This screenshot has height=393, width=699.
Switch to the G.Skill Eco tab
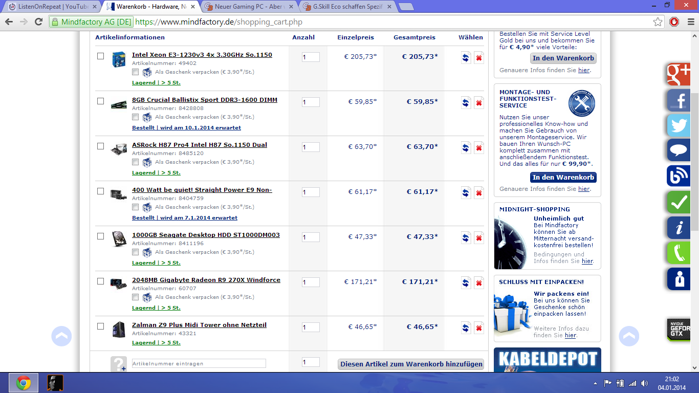346,7
